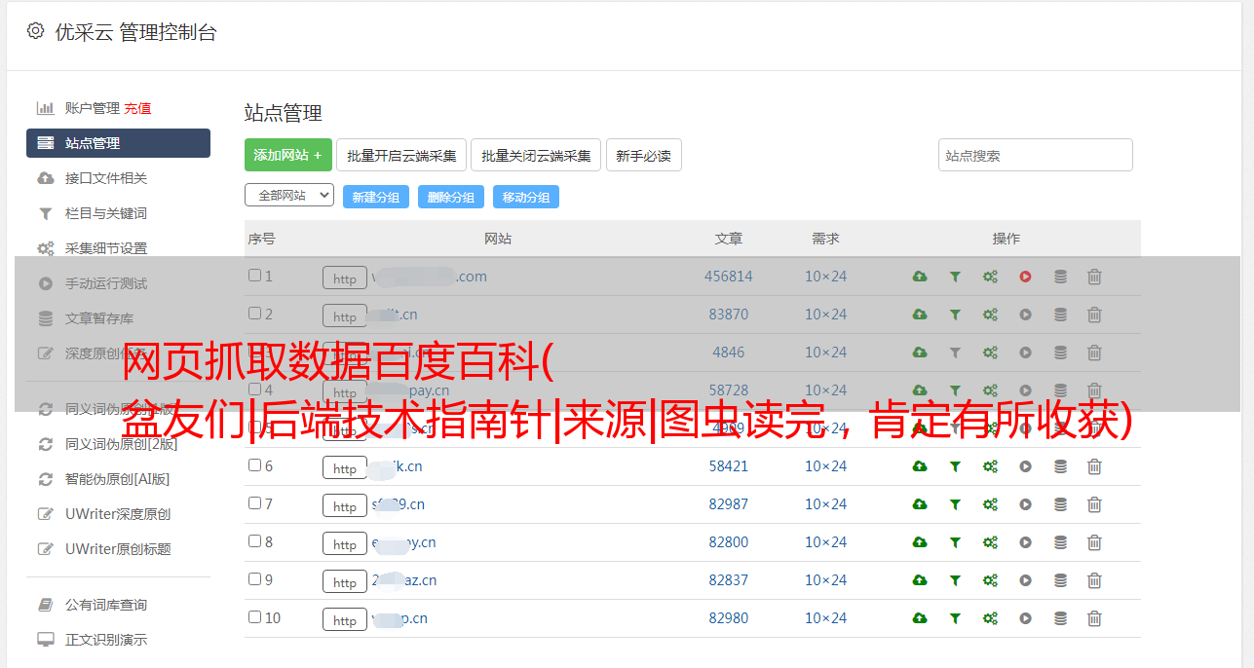Open gears settings icon in row 6
The width and height of the screenshot is (1254, 668).
click(990, 466)
